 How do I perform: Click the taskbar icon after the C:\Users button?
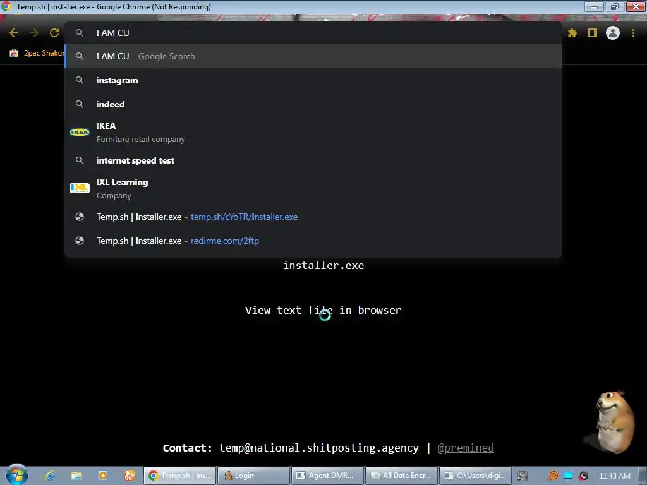[x=523, y=476]
